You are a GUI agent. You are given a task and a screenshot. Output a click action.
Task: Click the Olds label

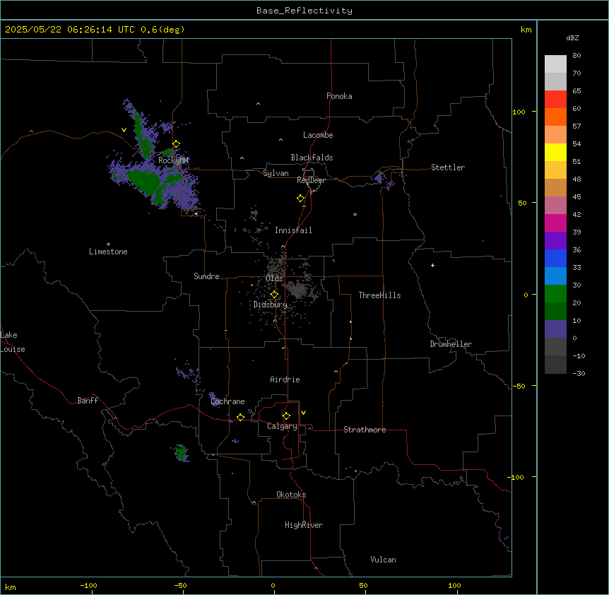click(274, 278)
